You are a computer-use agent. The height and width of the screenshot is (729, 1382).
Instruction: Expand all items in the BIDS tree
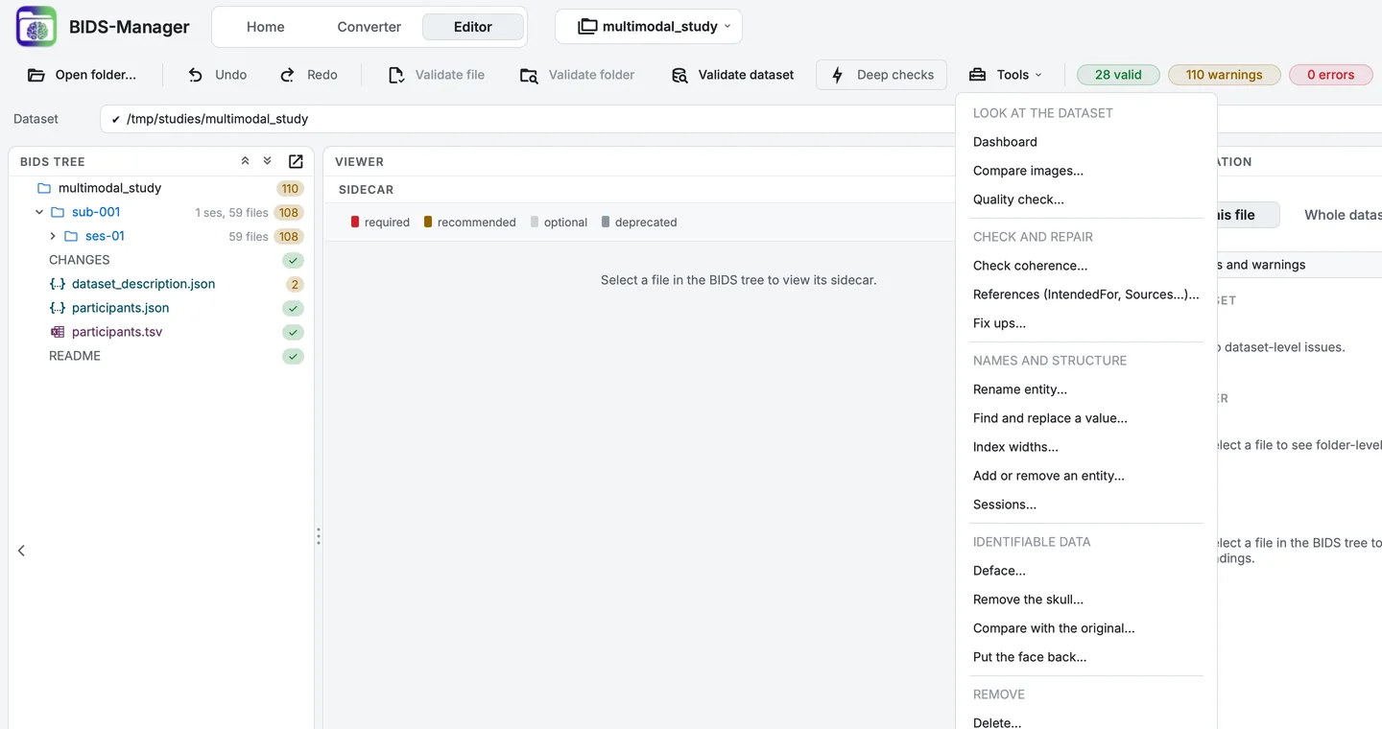[268, 161]
